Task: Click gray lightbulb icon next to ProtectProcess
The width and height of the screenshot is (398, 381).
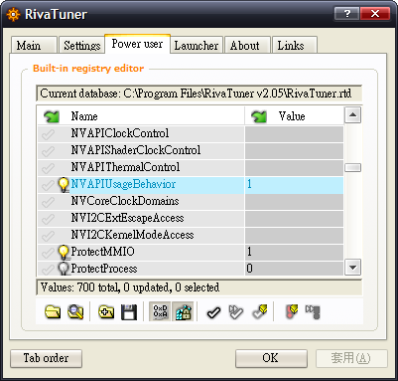Action: [x=64, y=269]
